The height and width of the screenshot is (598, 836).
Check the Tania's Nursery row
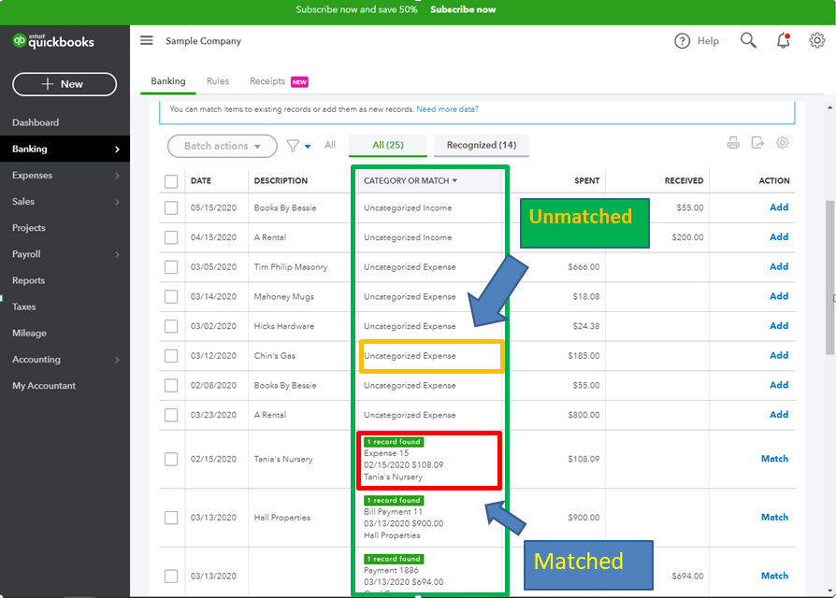tap(171, 459)
